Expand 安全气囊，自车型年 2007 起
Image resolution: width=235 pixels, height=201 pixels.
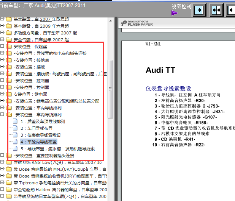click(x=2, y=39)
